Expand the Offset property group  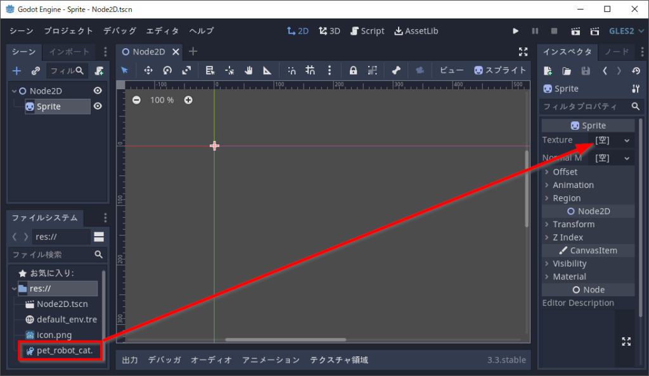point(565,172)
